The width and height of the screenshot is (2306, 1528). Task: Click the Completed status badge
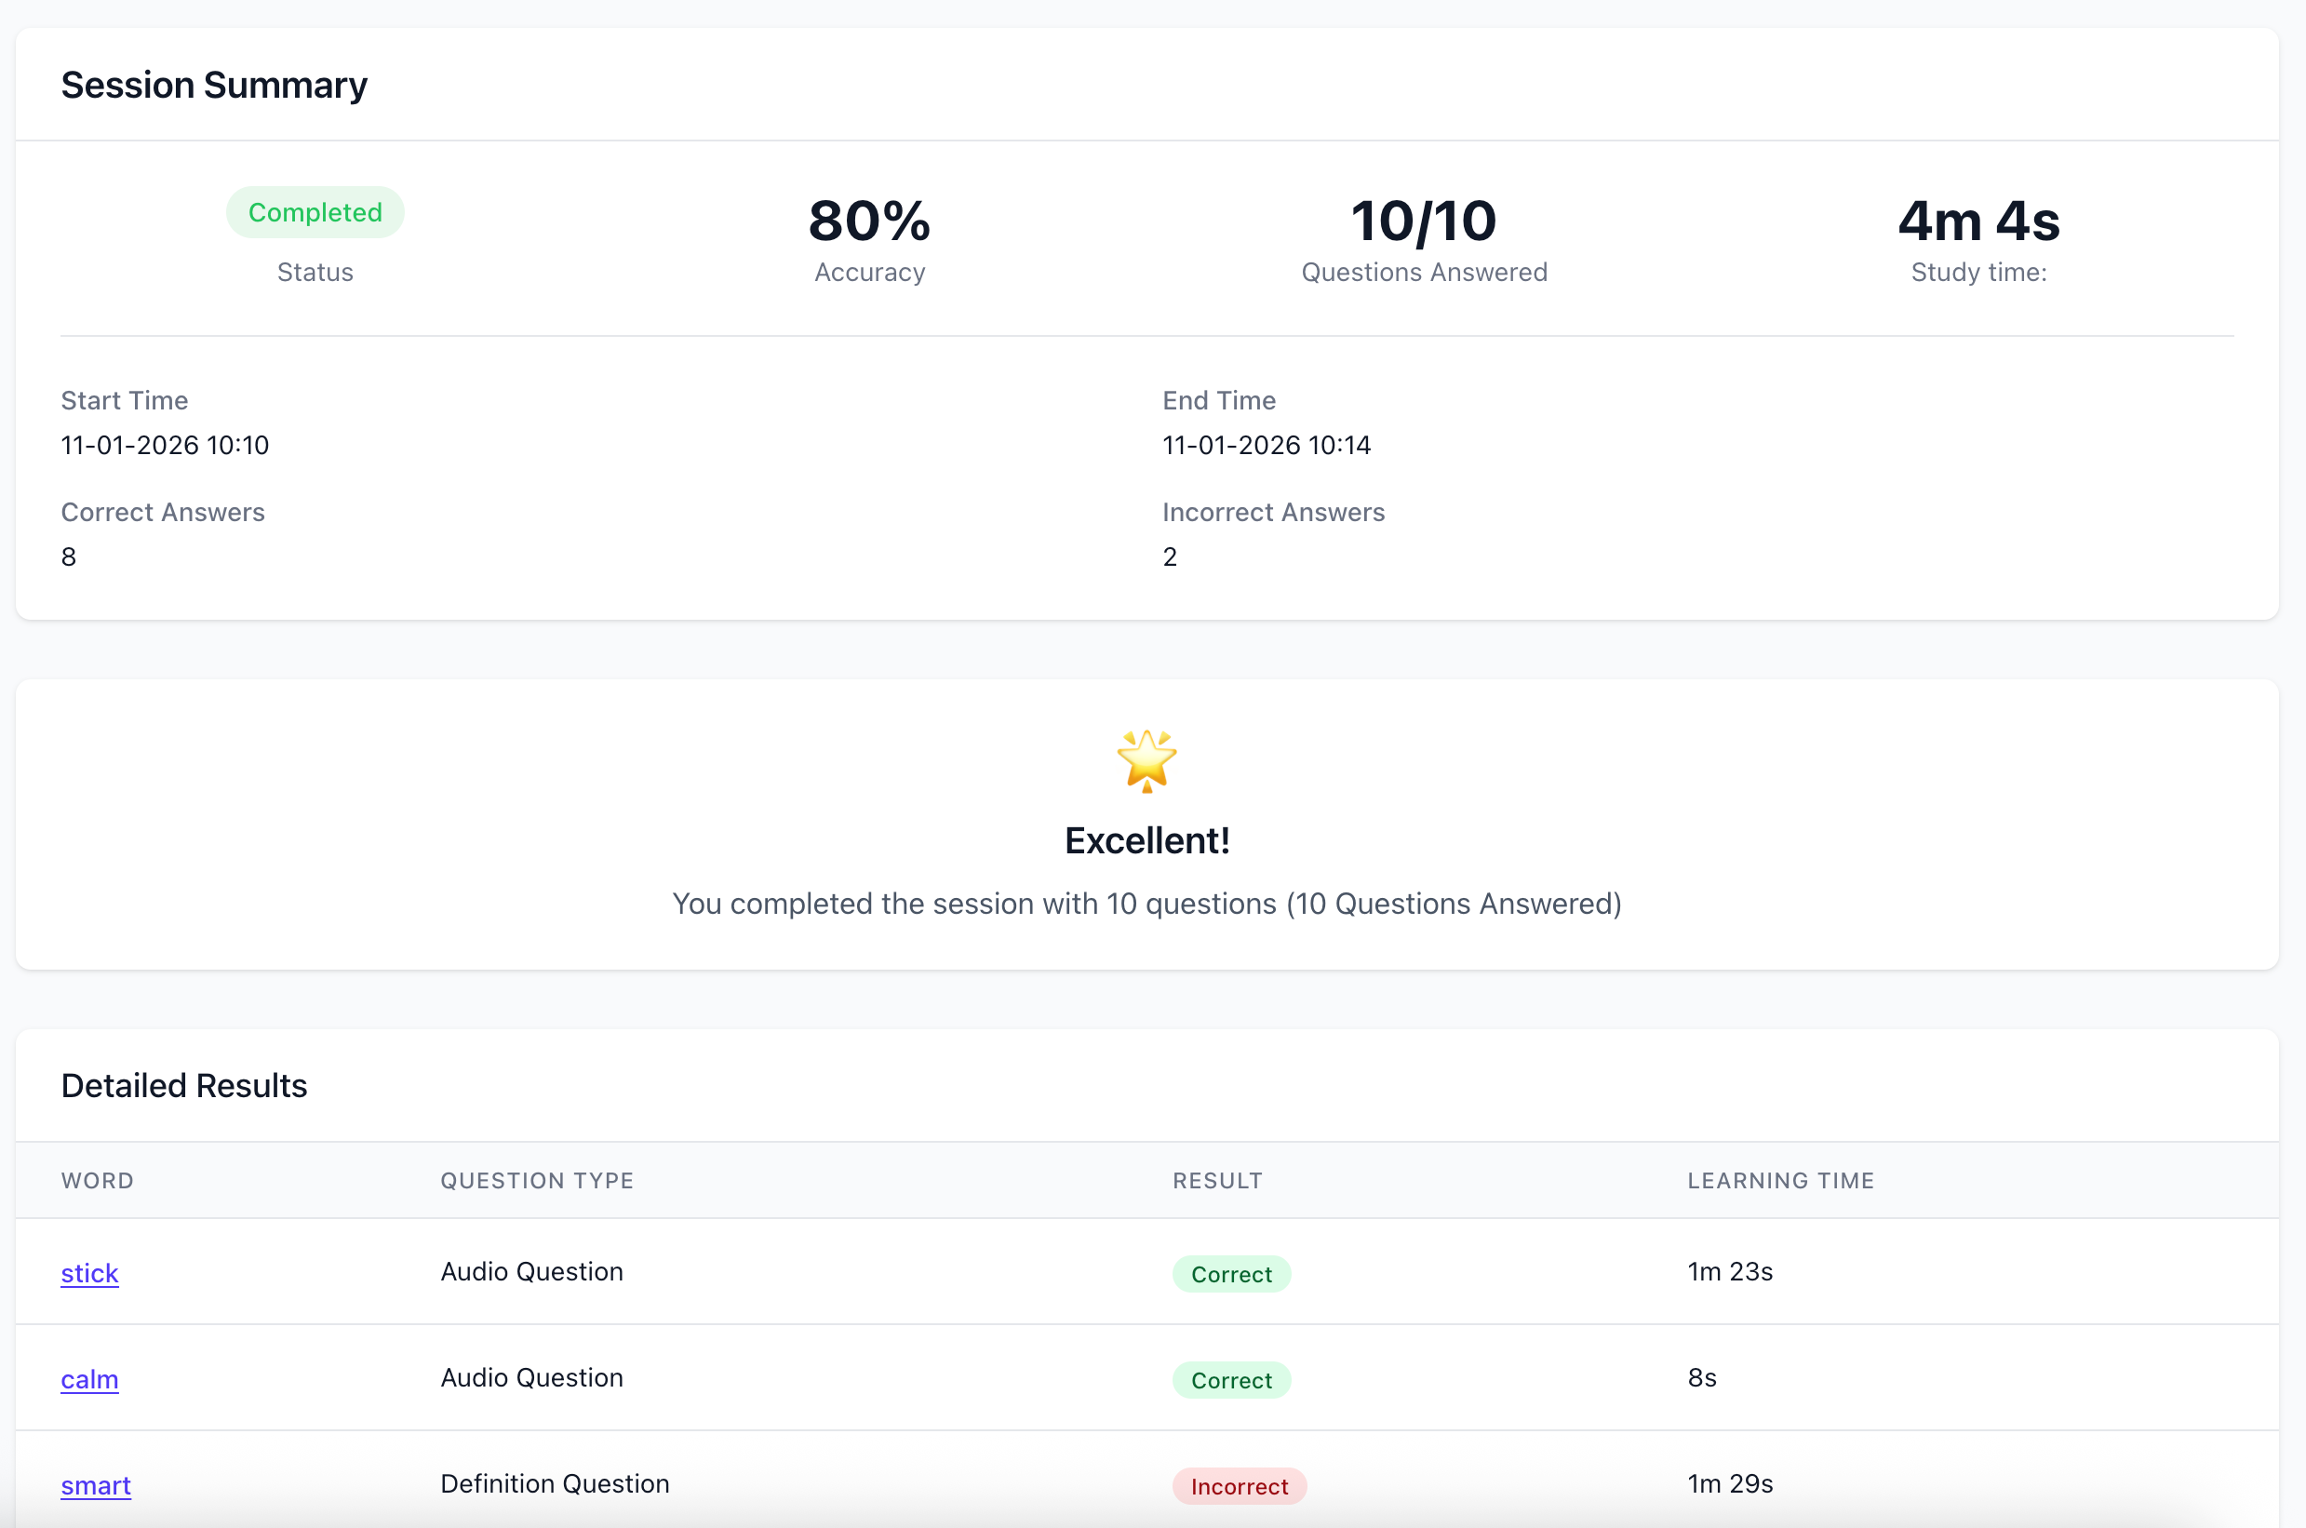315,212
